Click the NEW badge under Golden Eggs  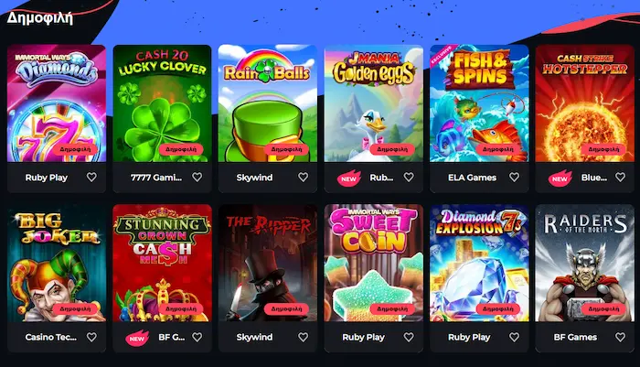[349, 178]
